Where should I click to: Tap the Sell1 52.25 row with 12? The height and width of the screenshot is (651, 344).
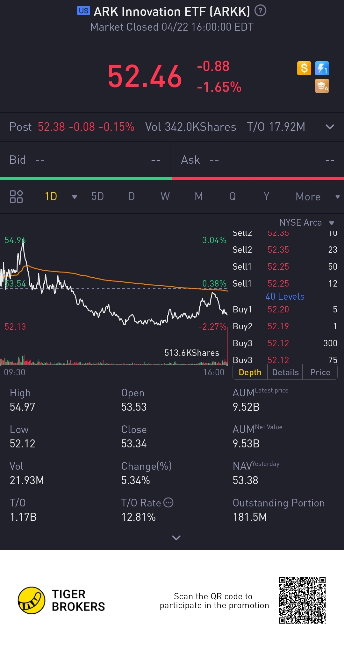[285, 283]
